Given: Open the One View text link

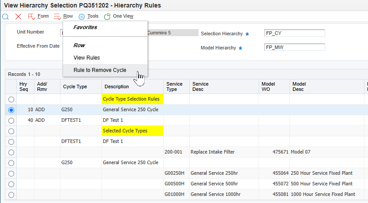Looking at the screenshot, I should pyautogui.click(x=123, y=16).
